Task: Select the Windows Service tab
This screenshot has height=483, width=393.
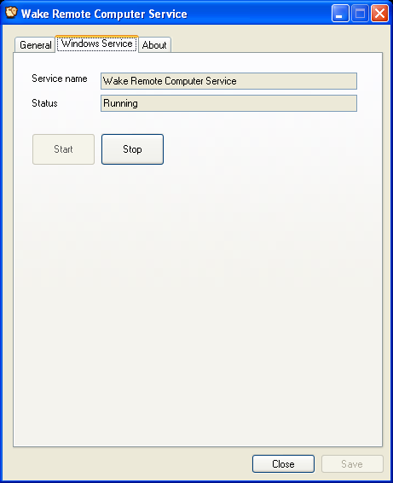Action: click(x=97, y=44)
